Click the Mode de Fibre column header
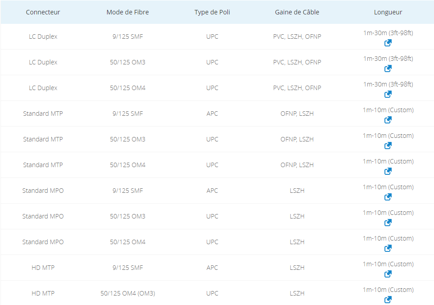This screenshot has height=305, width=434. point(127,12)
